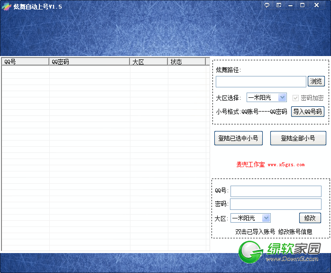331x273 pixels.
Task: Expand the 大区选择 dropdown arrow
Action: click(x=282, y=97)
